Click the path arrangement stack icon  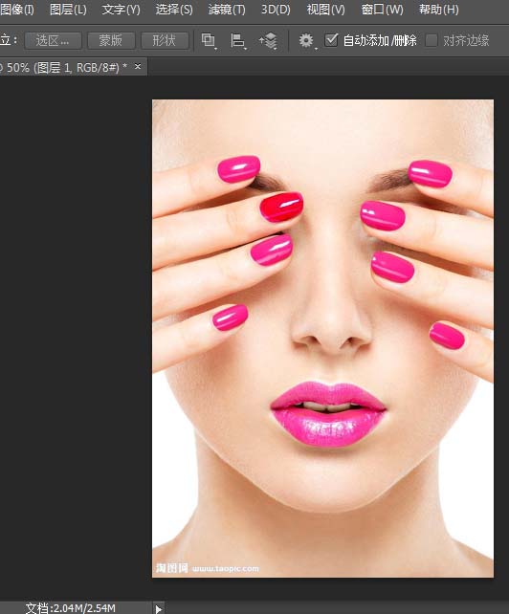269,41
